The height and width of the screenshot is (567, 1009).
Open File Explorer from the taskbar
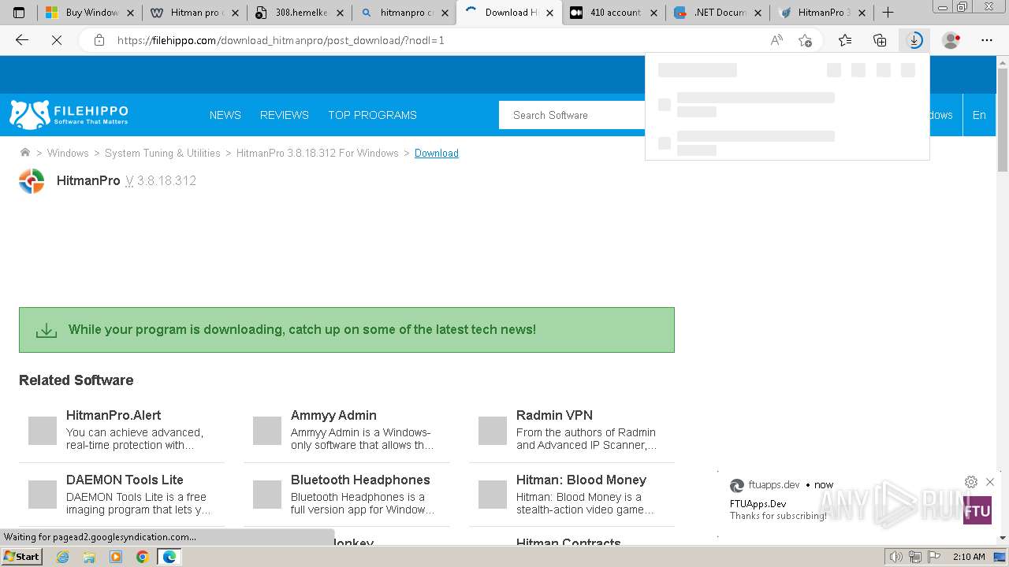[89, 557]
